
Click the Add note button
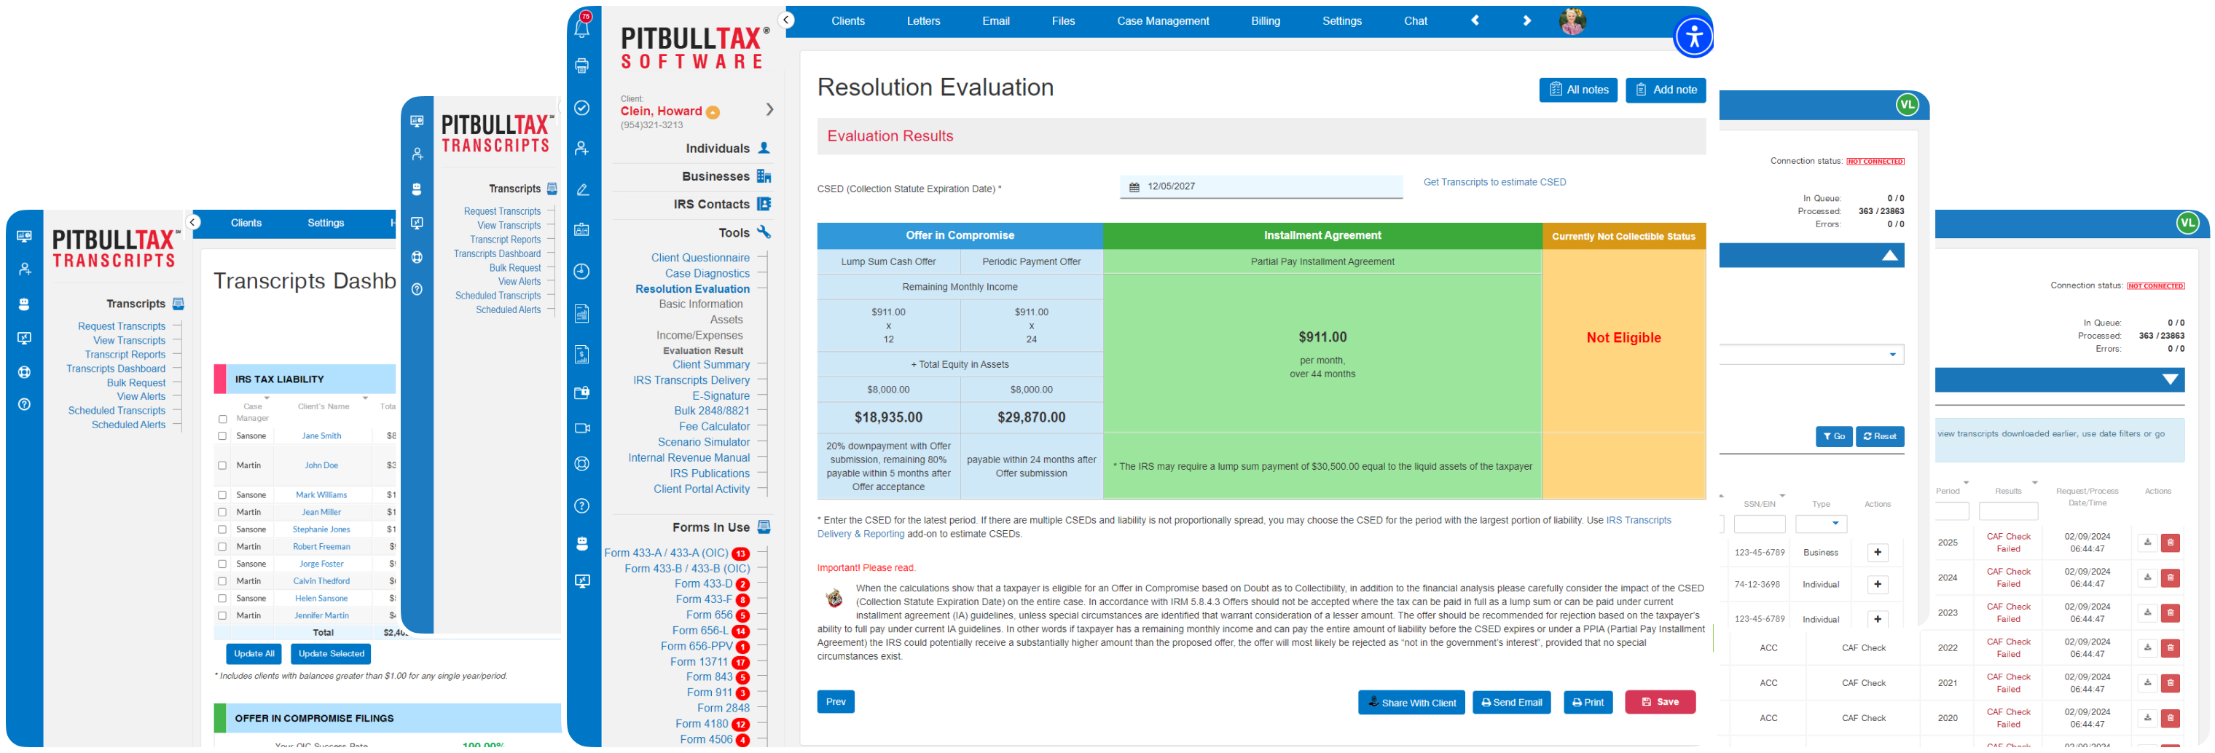1666,90
